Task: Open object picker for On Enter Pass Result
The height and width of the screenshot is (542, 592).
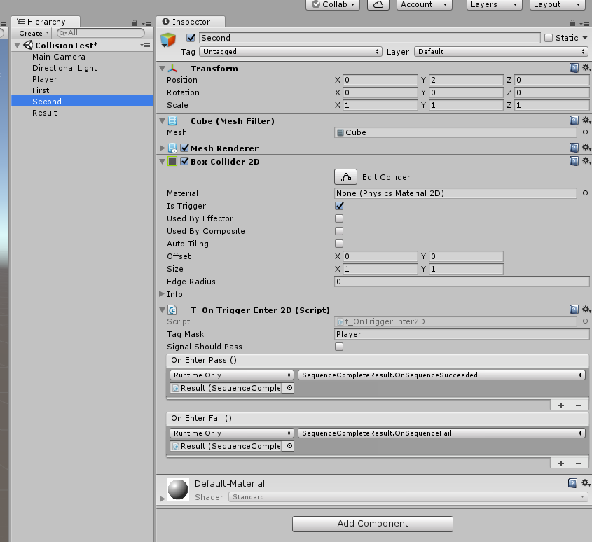Action: [x=289, y=388]
